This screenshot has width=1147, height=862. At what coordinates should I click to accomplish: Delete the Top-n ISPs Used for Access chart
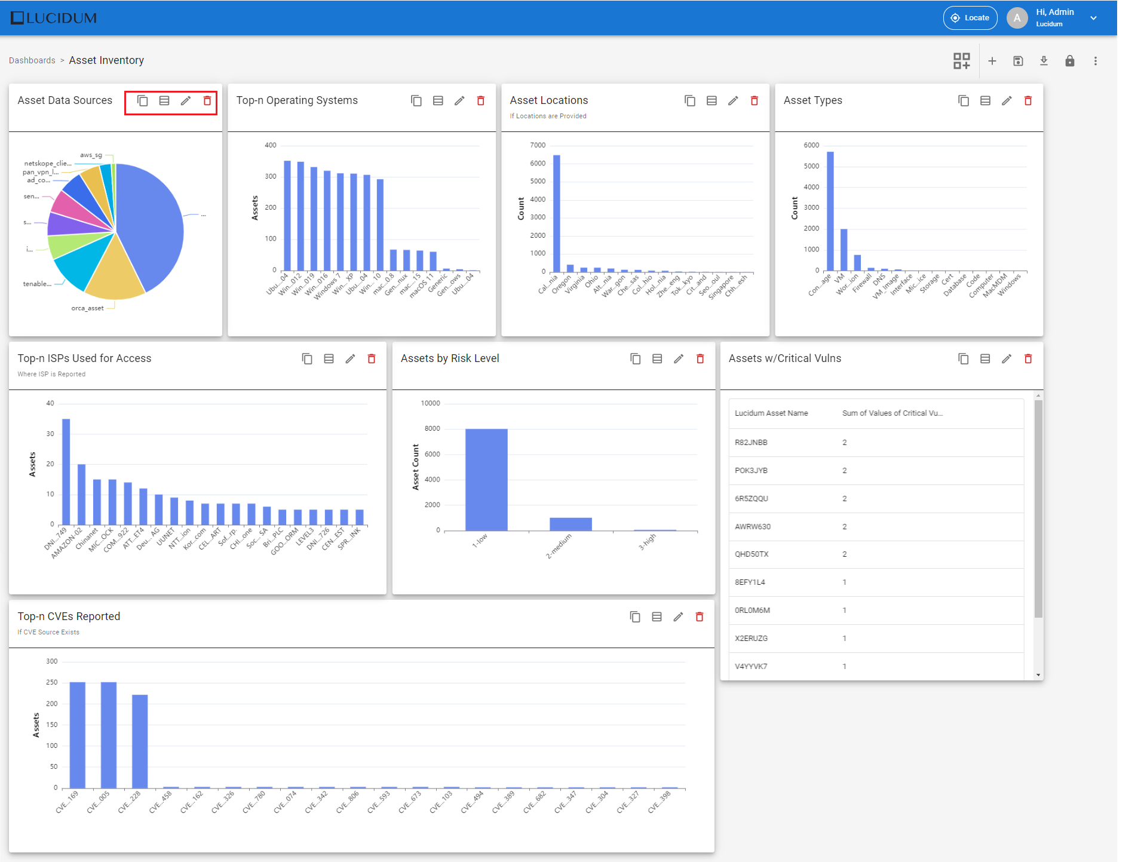click(372, 358)
